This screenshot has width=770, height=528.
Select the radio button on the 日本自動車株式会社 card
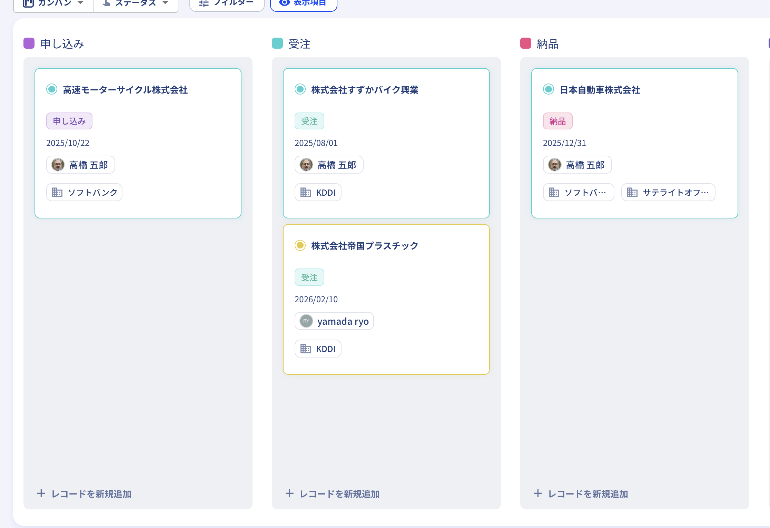point(548,89)
